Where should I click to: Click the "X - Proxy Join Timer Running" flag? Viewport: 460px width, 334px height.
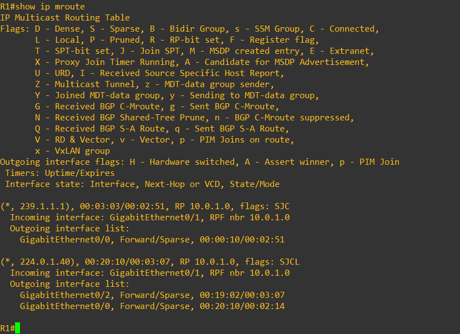pyautogui.click(x=108, y=62)
